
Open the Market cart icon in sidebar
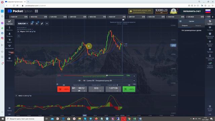9,41
